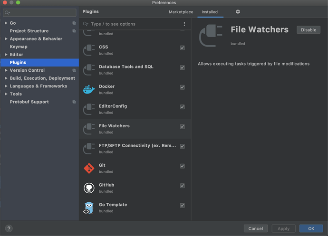Viewport: 328px width, 236px height.
Task: Click the large File Watchers detail icon
Action: tap(211, 35)
